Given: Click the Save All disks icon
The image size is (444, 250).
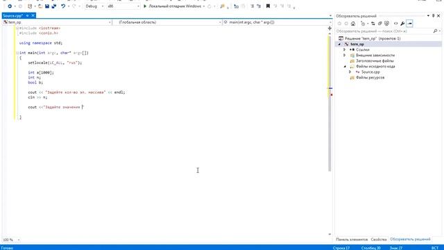Looking at the screenshot, I should click(54, 6).
